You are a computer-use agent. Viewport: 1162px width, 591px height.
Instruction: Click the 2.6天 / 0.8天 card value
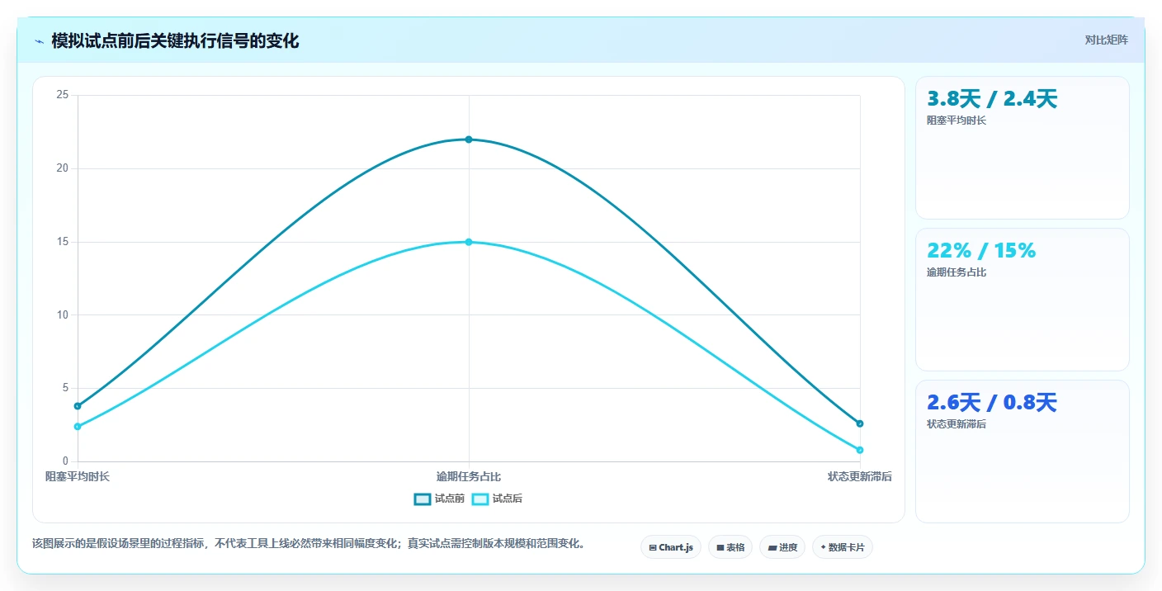[992, 403]
